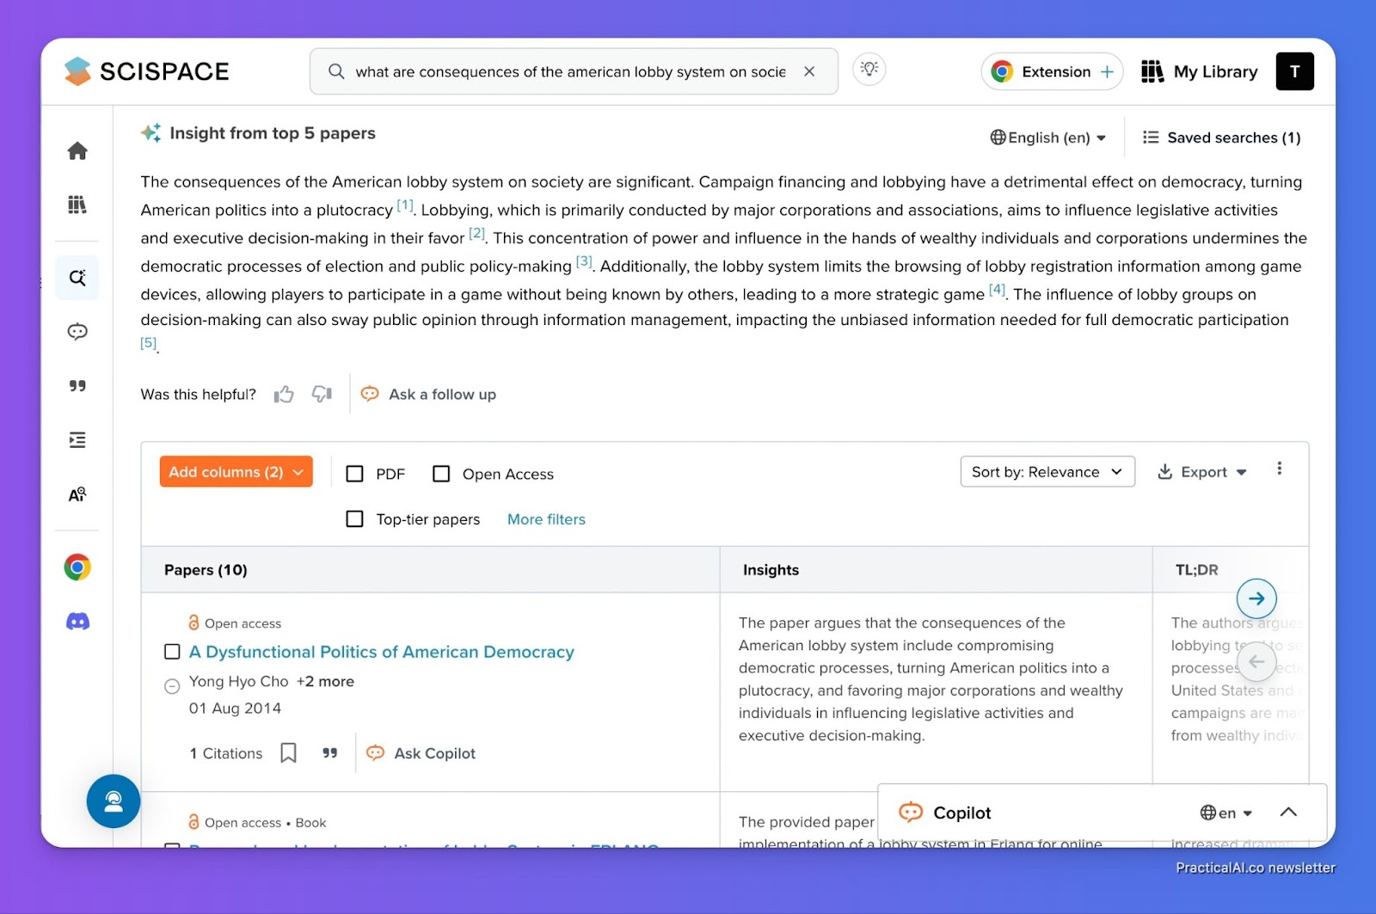Screen dimensions: 1376x914
Task: Open My Library
Action: tap(1200, 71)
